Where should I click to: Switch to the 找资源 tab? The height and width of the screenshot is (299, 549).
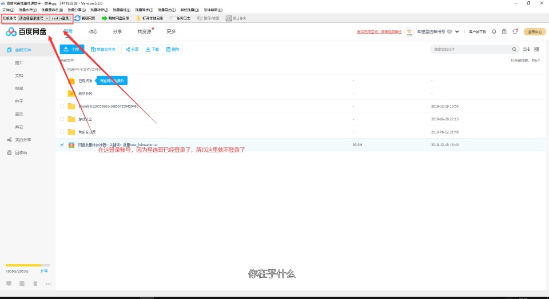[x=144, y=31]
